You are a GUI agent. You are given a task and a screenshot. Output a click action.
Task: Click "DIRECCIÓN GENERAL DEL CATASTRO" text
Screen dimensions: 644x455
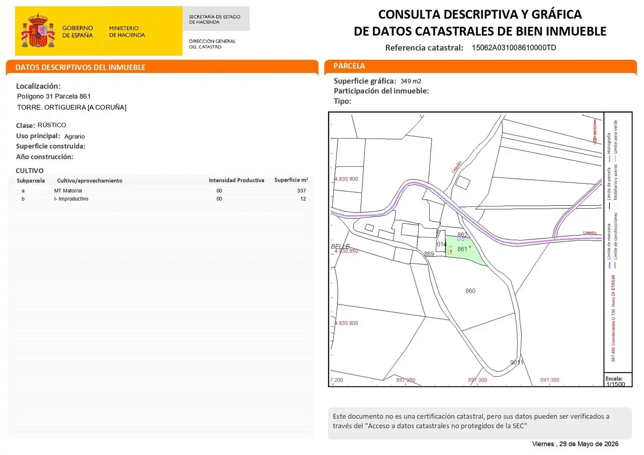coord(212,44)
